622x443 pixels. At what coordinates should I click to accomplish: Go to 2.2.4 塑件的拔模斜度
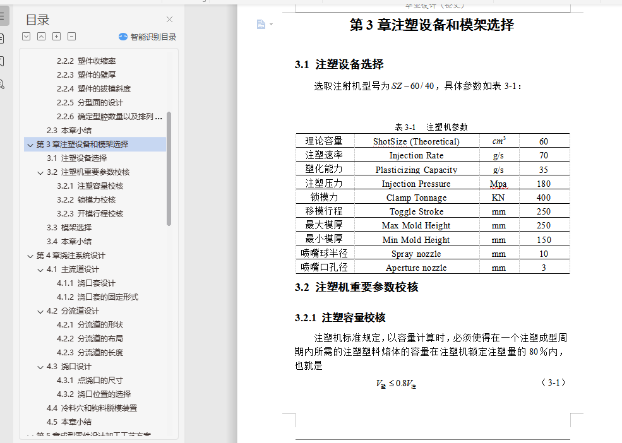[x=93, y=89]
